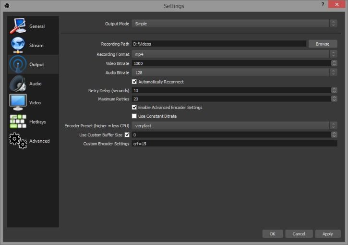This screenshot has width=348, height=245.
Task: Open the Advanced gears icon
Action: [x=18, y=141]
